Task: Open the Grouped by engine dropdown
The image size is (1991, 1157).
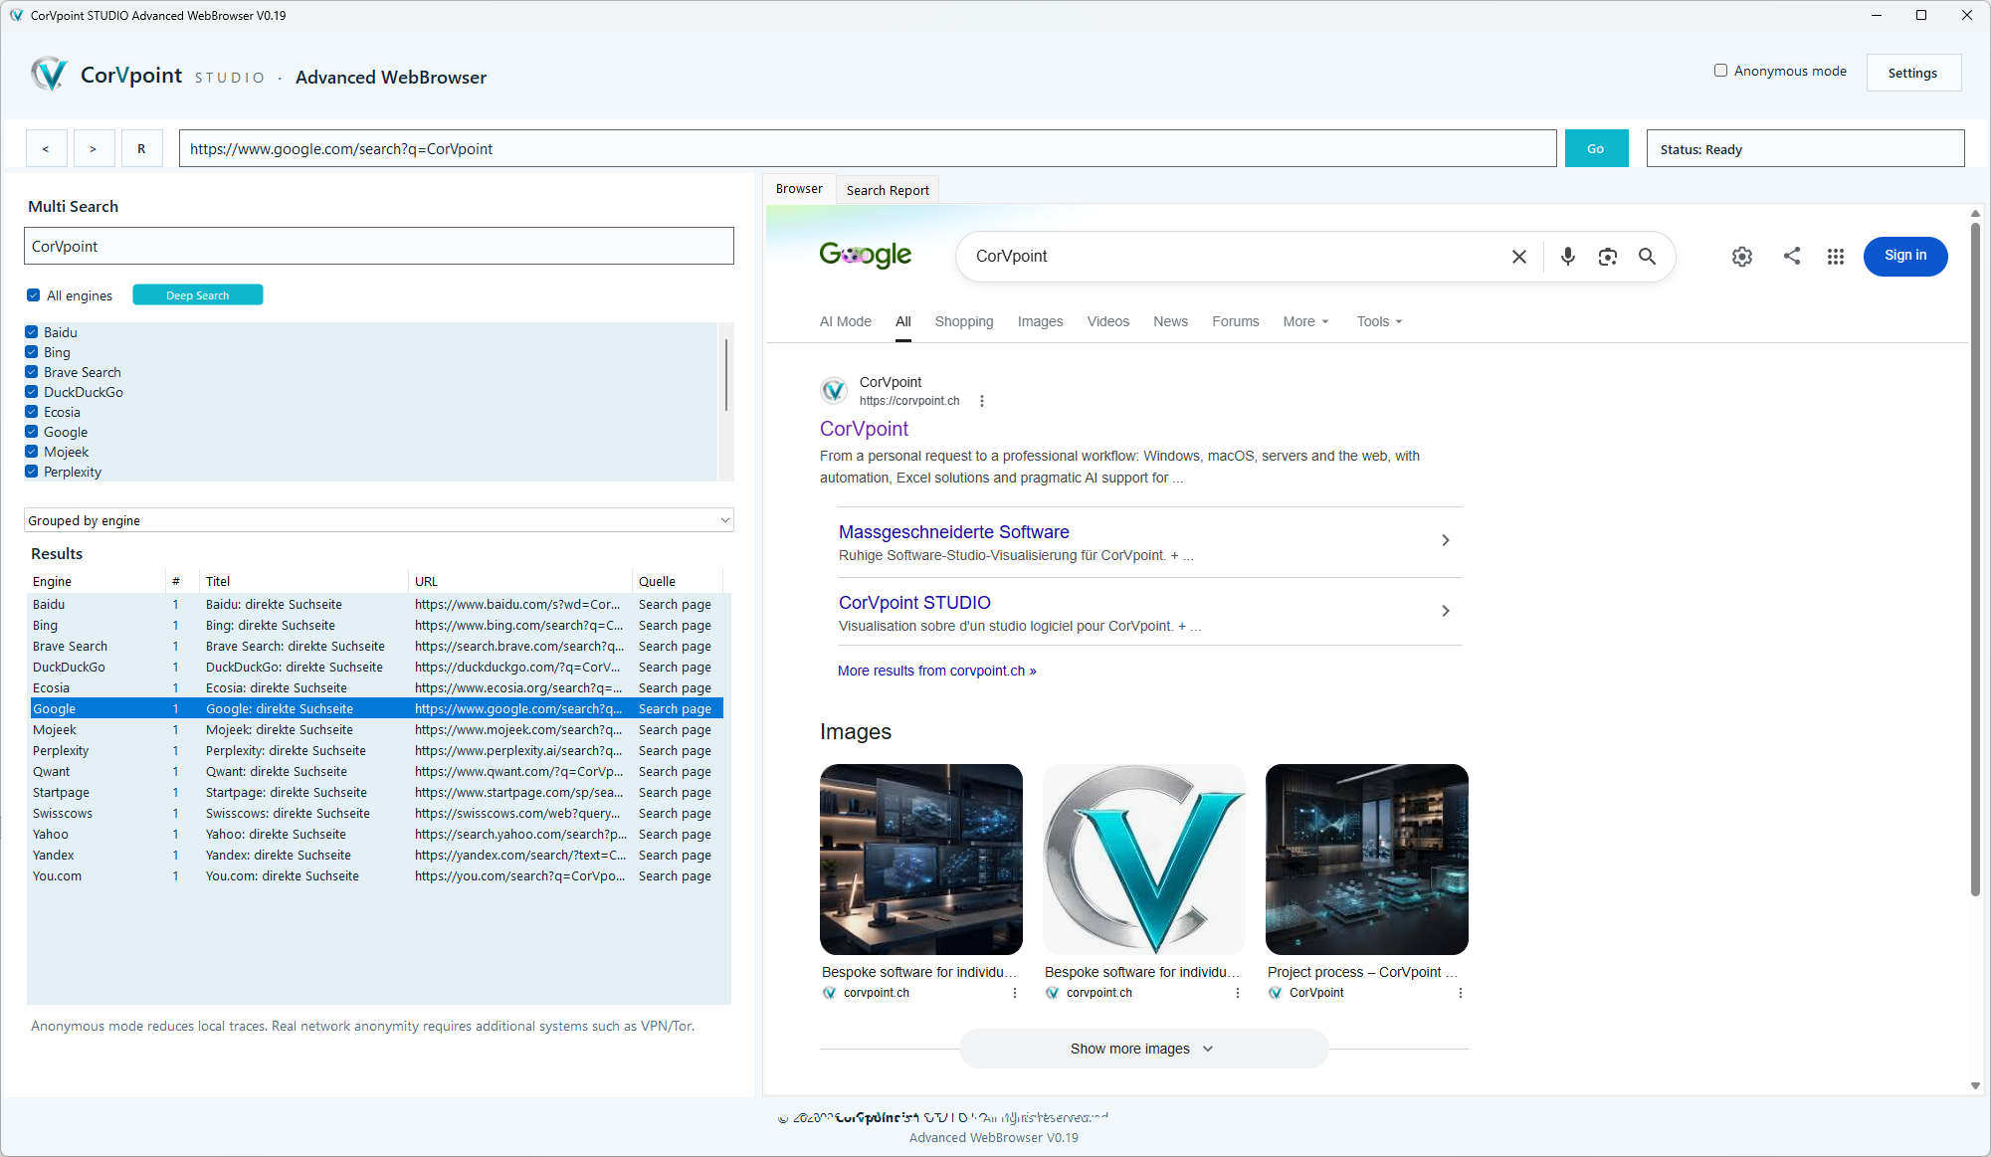Action: [378, 520]
